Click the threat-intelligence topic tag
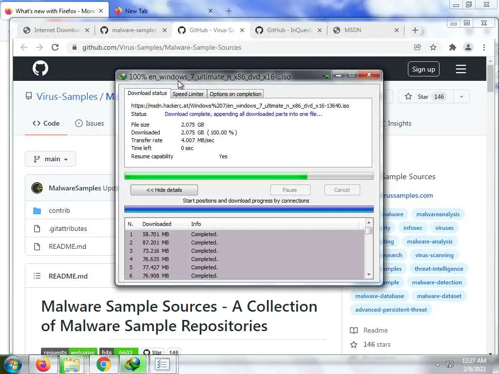 pyautogui.click(x=439, y=269)
